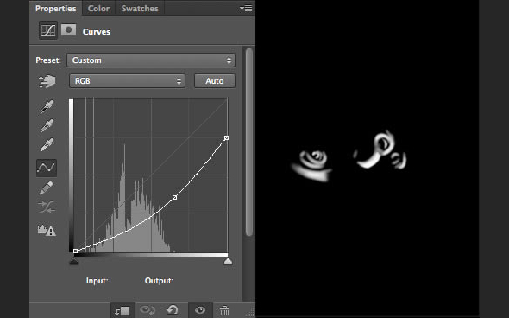Open the Preset Custom dropdown
Image resolution: width=509 pixels, height=318 pixels.
(x=151, y=60)
